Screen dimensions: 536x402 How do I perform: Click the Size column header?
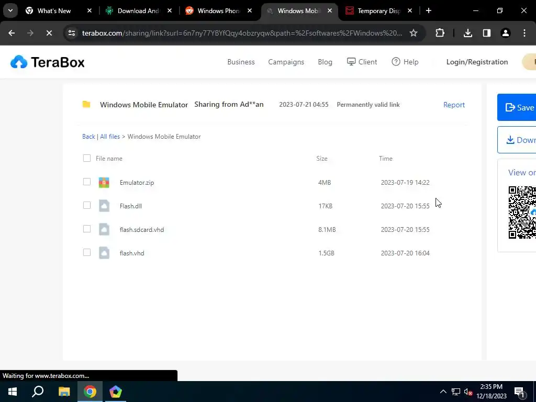pos(322,159)
